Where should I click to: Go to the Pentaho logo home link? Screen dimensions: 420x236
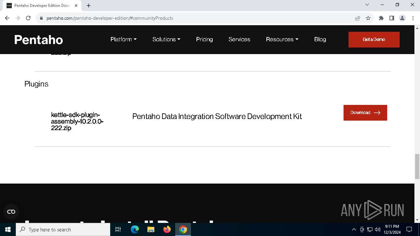click(x=39, y=40)
